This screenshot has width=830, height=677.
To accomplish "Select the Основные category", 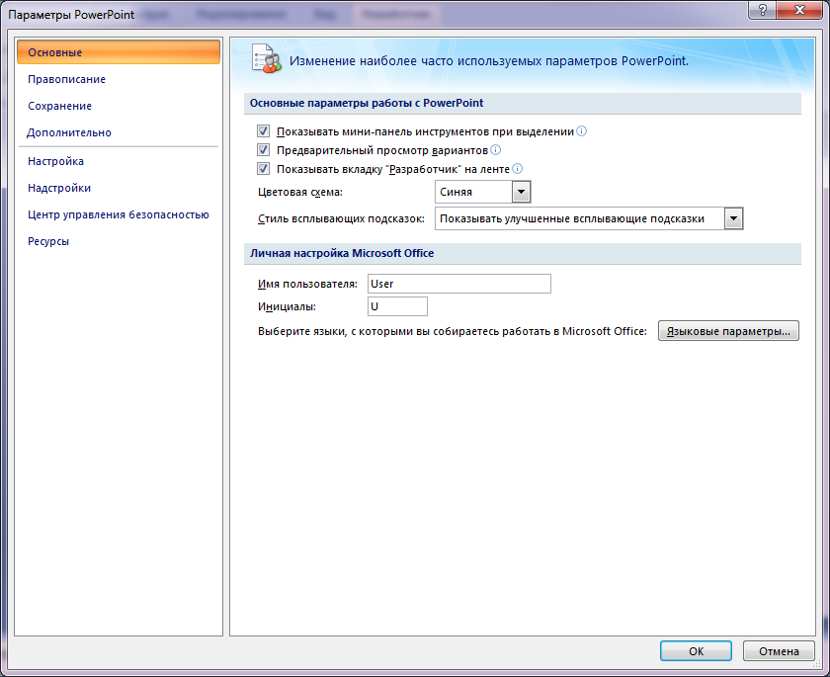I will [119, 52].
